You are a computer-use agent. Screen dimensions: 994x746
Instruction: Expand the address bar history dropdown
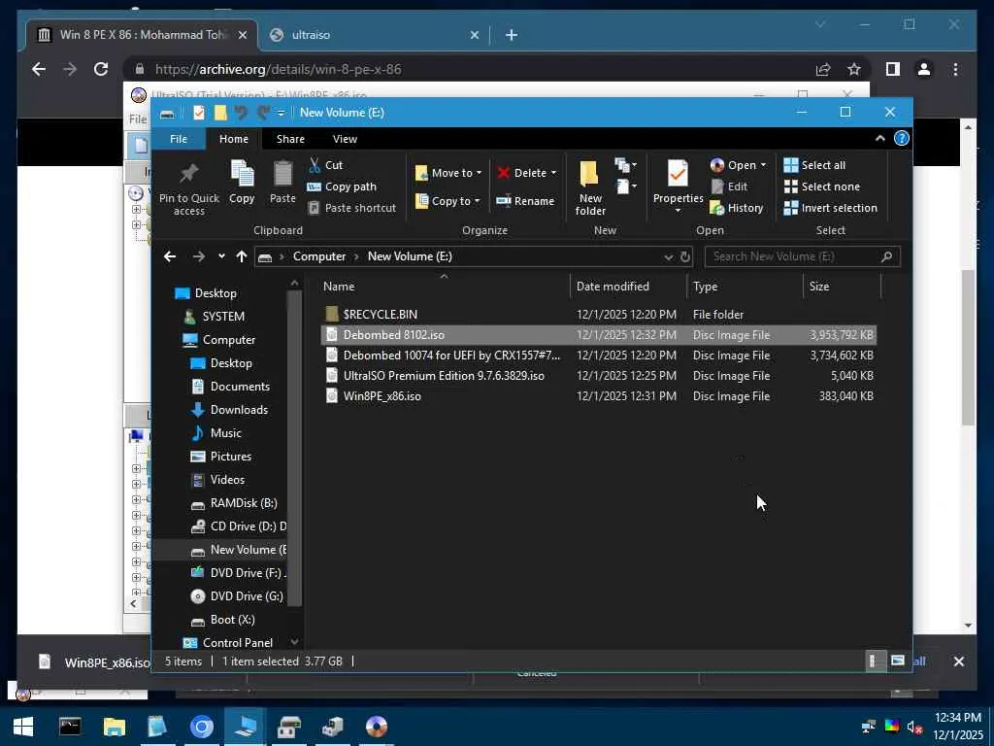668,256
